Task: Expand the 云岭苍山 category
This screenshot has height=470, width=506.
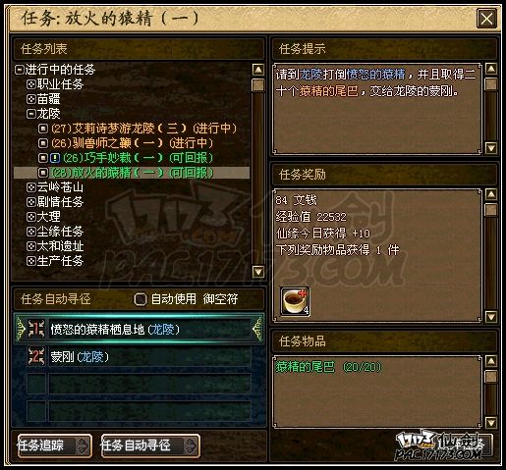Action: pos(31,187)
